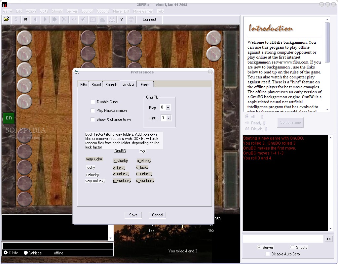Click the g_lucky folder link
This screenshot has height=264, width=338.
tap(119, 168)
